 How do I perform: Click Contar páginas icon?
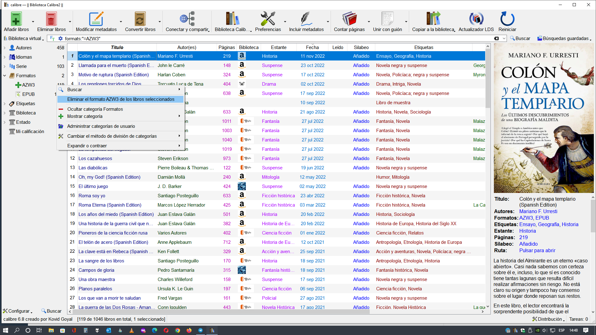[x=349, y=19]
